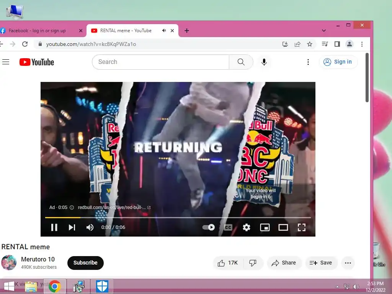Open more actions ellipsis below video

point(348,263)
